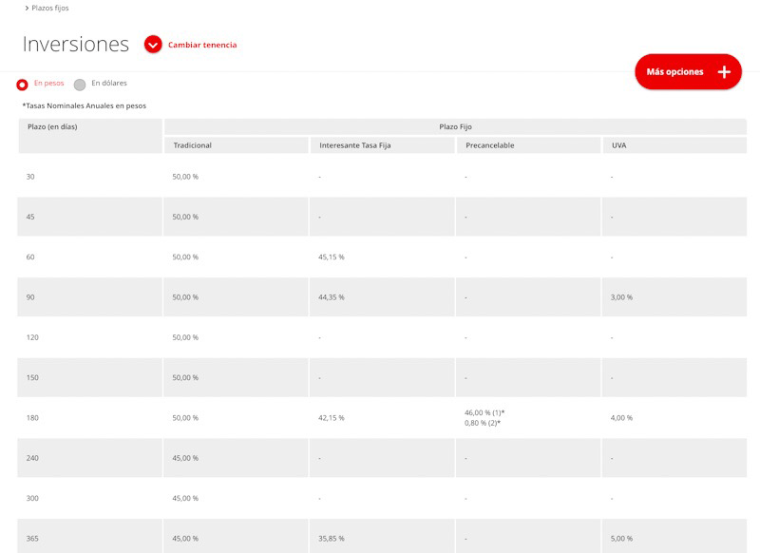Click the Plazo Fijo group header
The width and height of the screenshot is (760, 553).
[455, 126]
